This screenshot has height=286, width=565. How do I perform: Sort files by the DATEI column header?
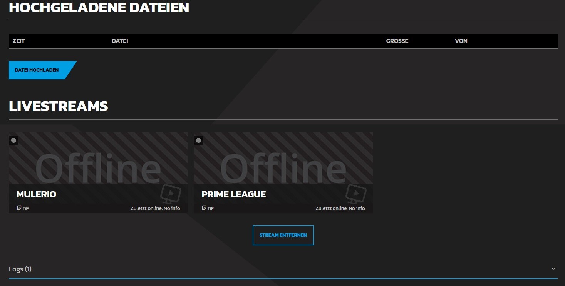click(120, 41)
